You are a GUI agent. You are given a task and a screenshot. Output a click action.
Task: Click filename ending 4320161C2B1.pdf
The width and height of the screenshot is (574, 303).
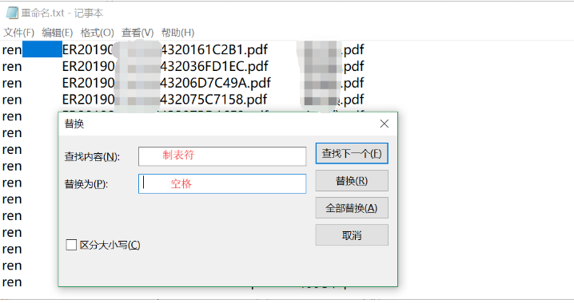(x=165, y=49)
